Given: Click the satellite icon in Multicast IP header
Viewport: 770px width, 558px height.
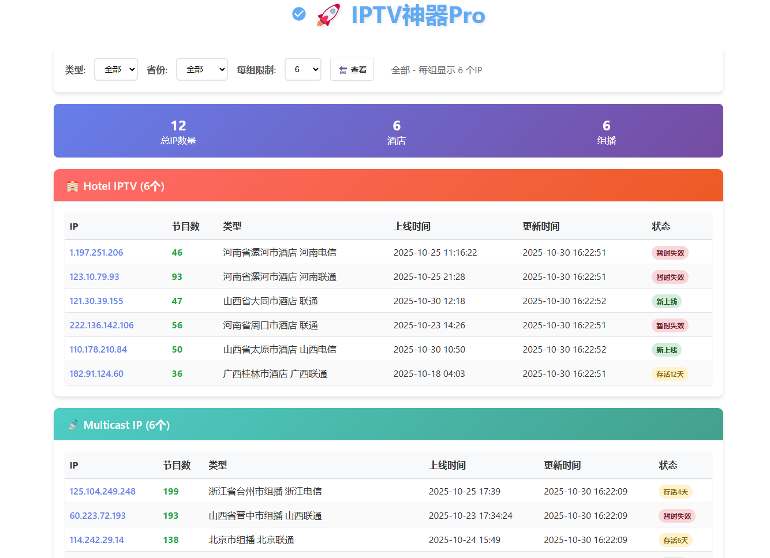Looking at the screenshot, I should 73,425.
